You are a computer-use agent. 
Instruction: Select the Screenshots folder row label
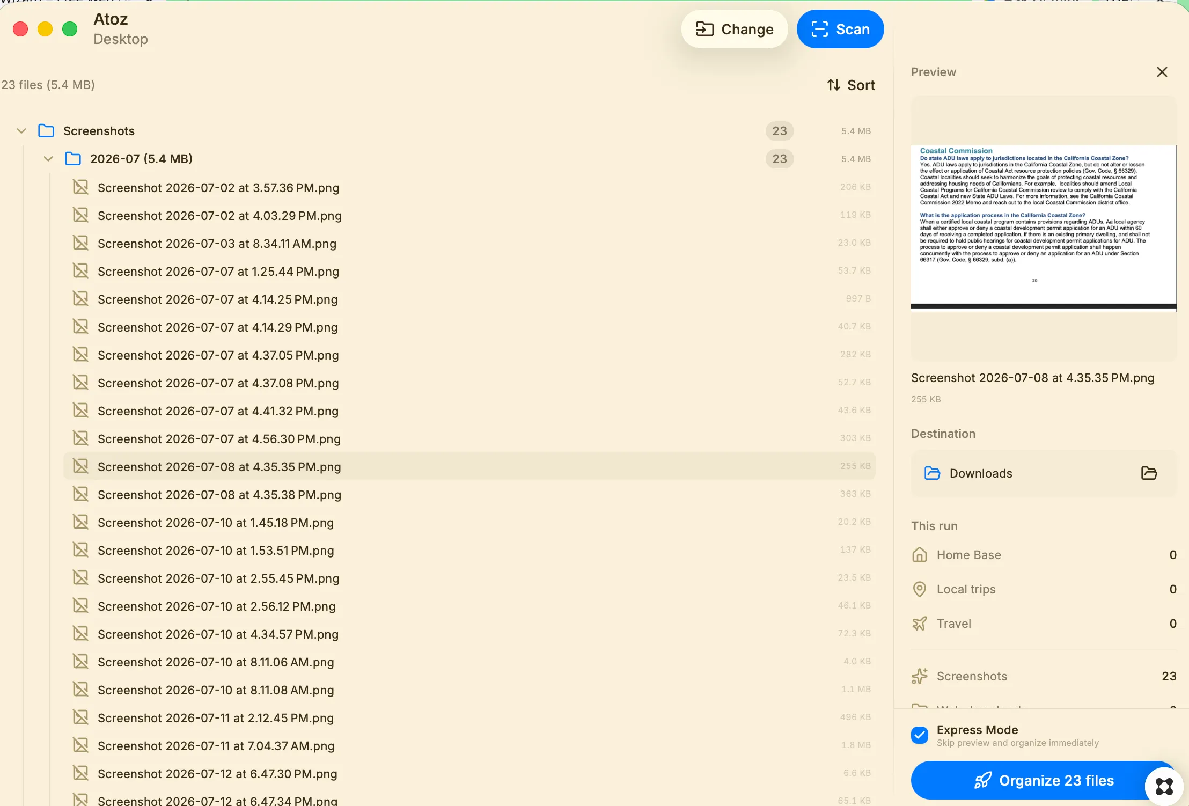(99, 131)
